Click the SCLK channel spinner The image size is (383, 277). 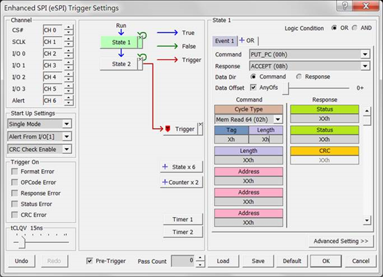[x=69, y=42]
